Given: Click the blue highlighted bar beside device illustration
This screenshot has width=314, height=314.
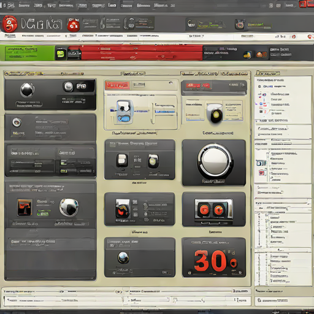Looking at the screenshot, I should coord(165,112).
